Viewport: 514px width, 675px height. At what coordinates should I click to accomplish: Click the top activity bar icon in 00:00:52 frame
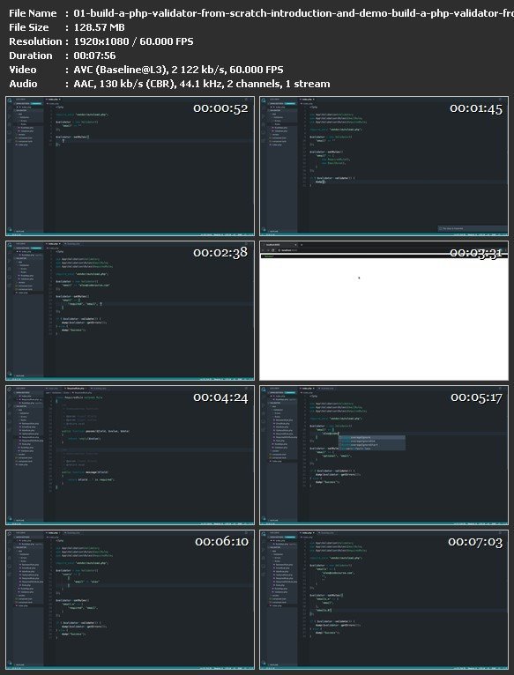point(9,100)
